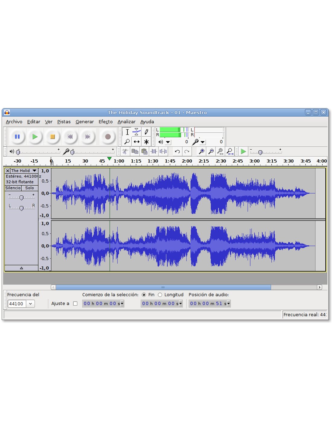Image resolution: width=332 pixels, height=430 pixels.
Task: Click the Undo arrow icon
Action: [177, 151]
